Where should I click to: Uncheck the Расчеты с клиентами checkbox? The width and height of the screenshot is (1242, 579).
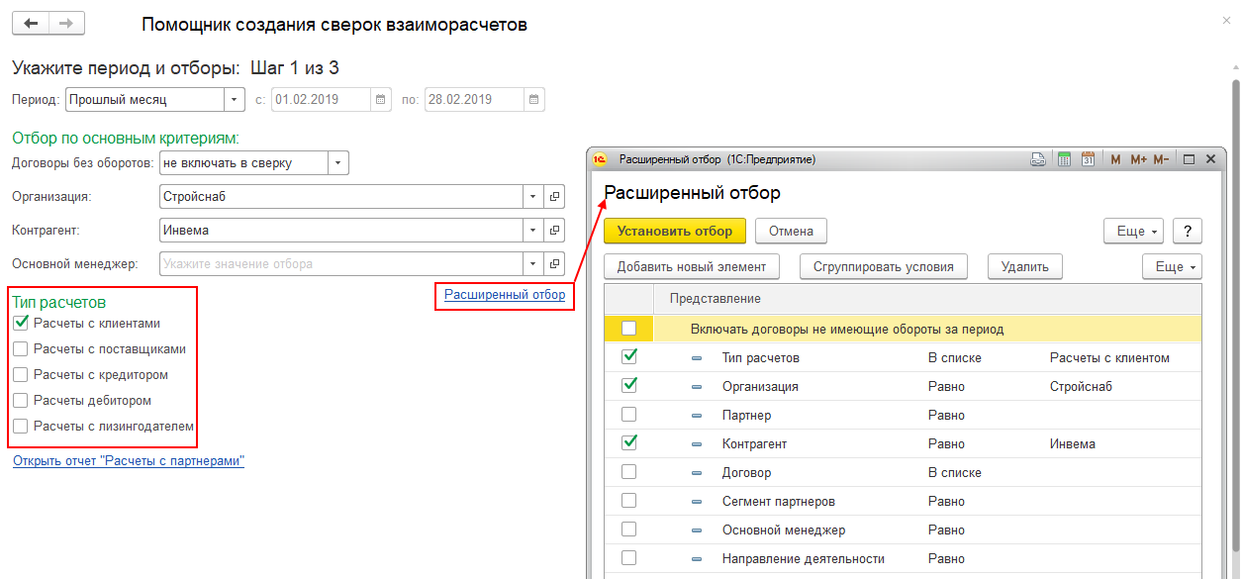[21, 323]
